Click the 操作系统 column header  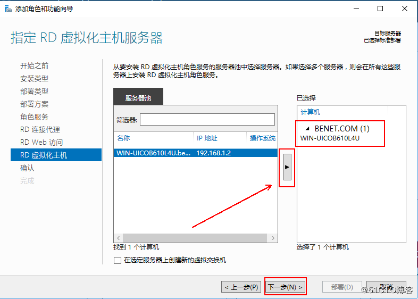click(x=263, y=138)
